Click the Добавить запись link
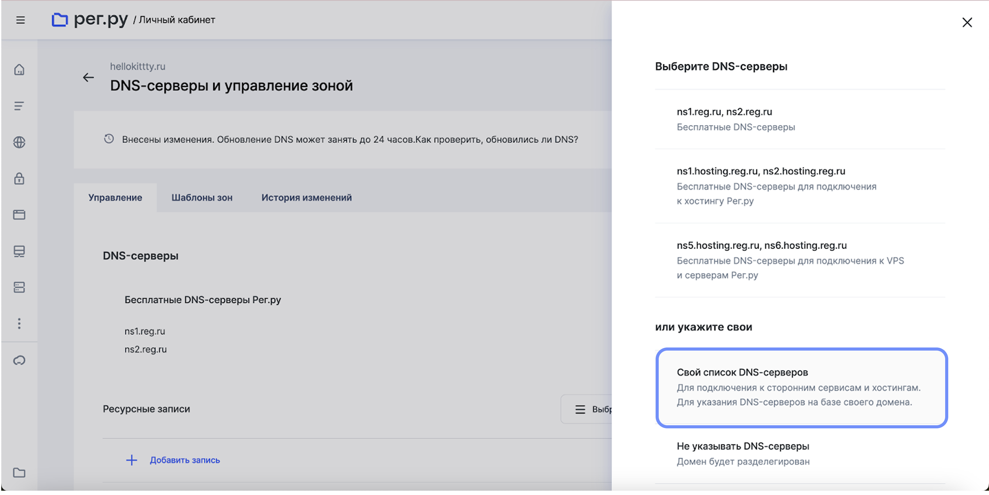The height and width of the screenshot is (495, 989). 185,460
